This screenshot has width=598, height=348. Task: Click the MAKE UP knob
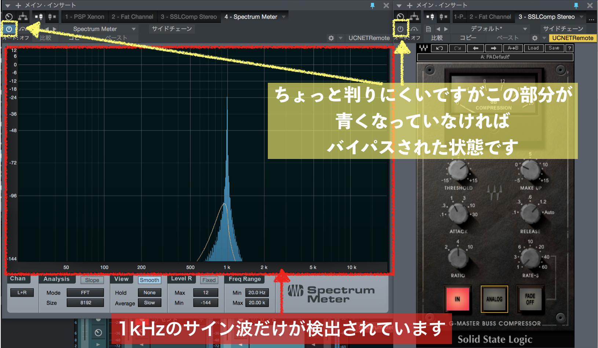(x=530, y=170)
